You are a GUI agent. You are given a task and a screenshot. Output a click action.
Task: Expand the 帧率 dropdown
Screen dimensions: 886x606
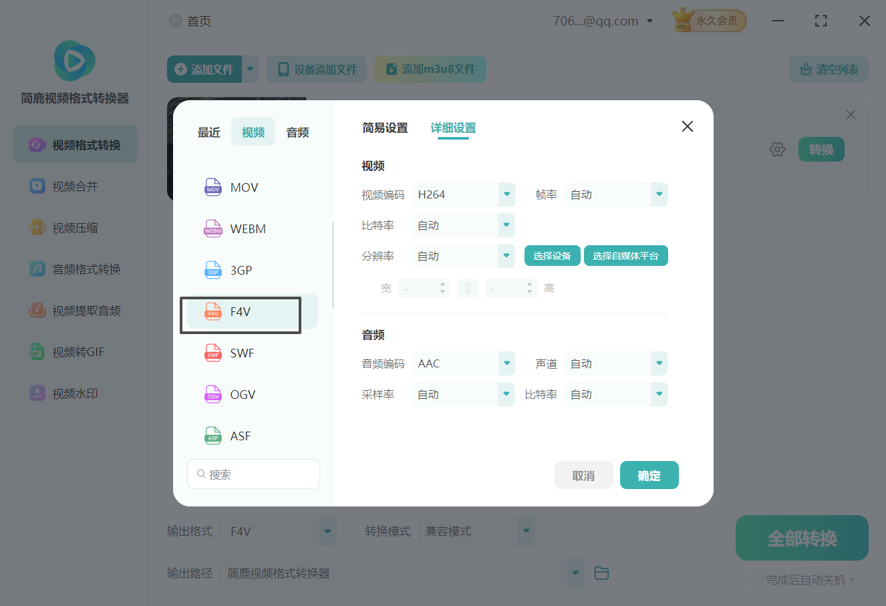(615, 194)
